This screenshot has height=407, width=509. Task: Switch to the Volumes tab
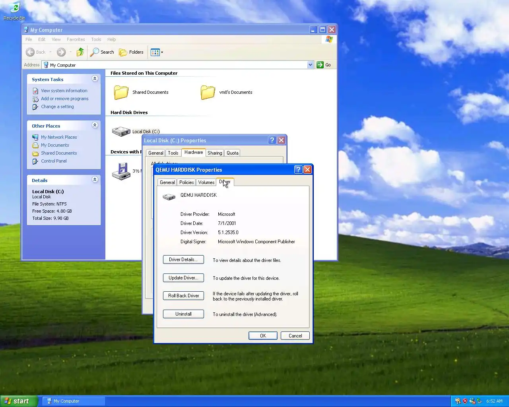click(206, 182)
